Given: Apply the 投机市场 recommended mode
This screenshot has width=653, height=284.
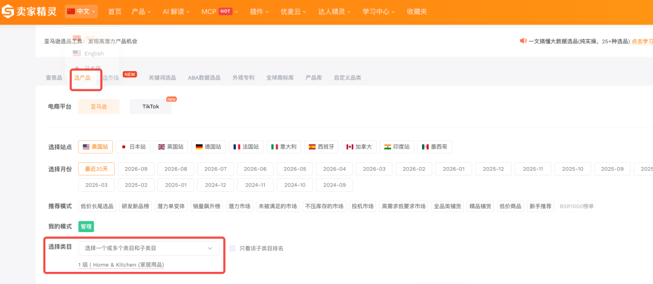Looking at the screenshot, I should point(363,206).
